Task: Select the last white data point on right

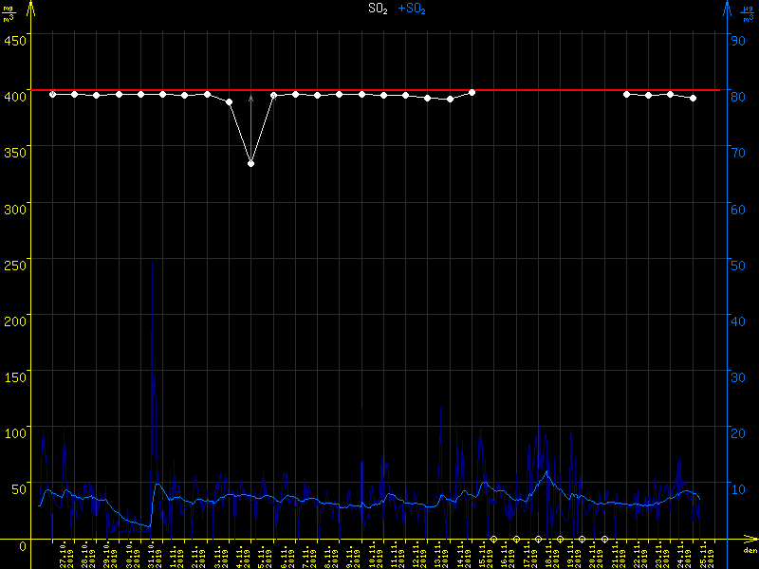Action: (693, 98)
